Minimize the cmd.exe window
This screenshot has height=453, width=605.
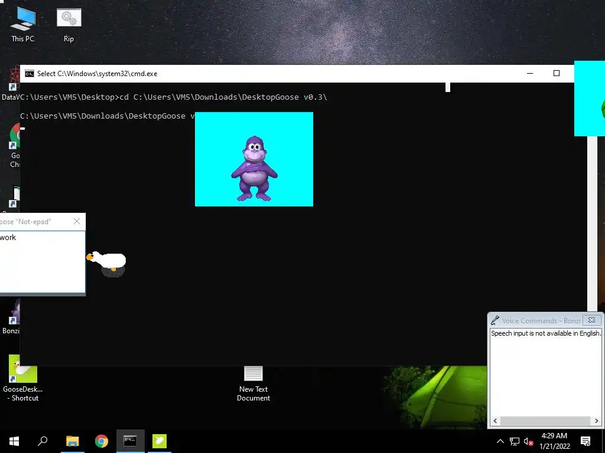coord(530,73)
